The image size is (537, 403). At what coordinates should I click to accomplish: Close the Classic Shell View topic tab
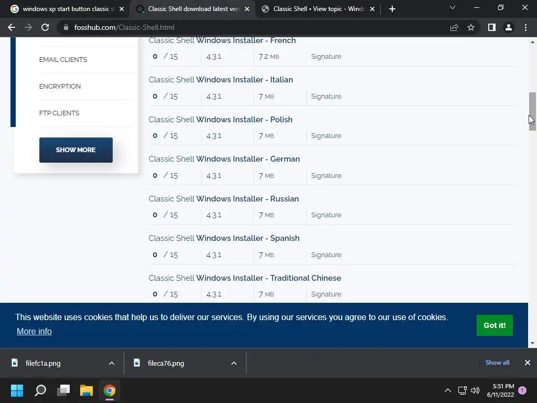[x=372, y=9]
